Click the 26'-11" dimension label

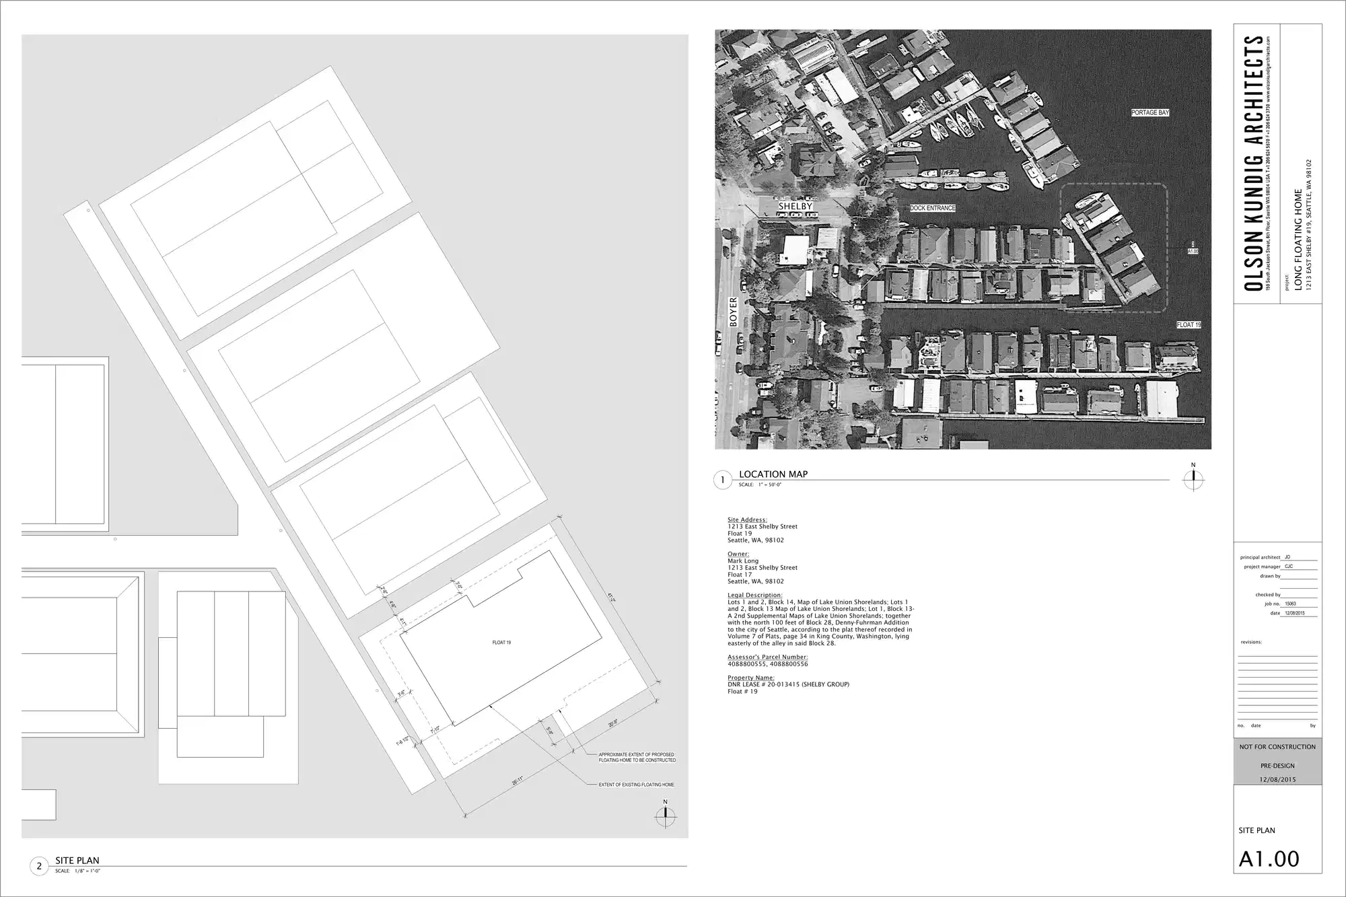point(517,781)
